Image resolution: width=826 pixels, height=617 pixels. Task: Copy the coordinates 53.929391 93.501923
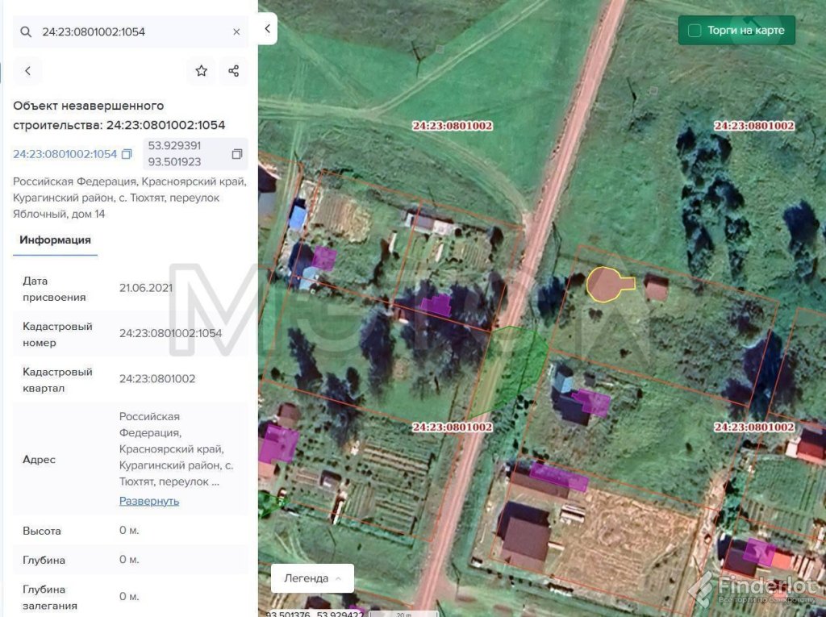click(236, 154)
